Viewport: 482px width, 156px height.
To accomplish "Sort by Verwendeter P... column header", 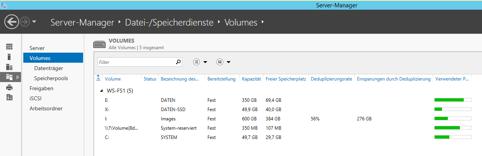I will (x=452, y=79).
